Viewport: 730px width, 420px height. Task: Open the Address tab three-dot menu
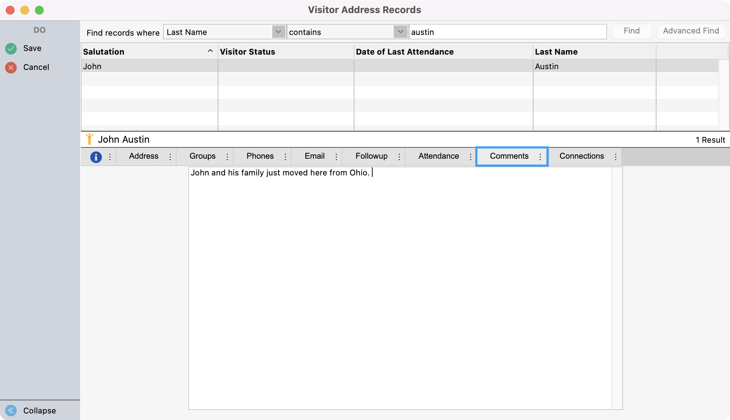point(170,156)
